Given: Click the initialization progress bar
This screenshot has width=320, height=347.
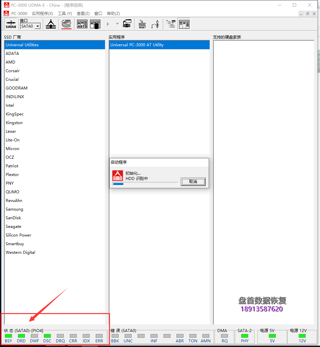Looking at the screenshot, I should [x=145, y=184].
